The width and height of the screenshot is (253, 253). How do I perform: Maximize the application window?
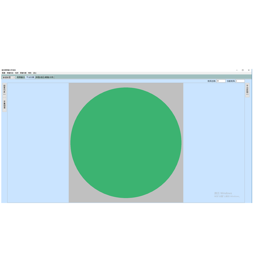coord(243,70)
